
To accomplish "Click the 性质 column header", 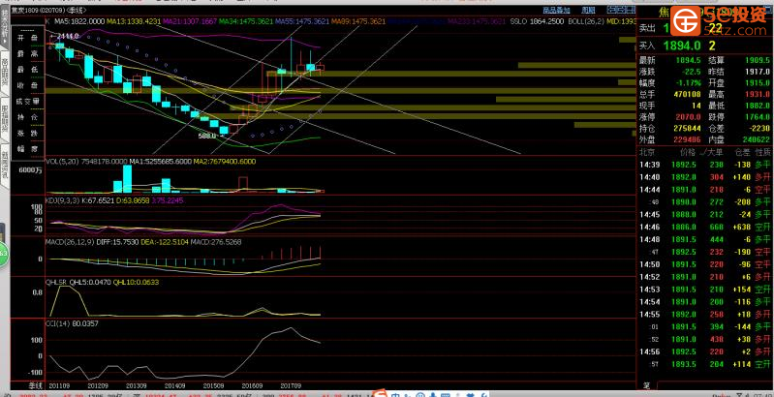I will pyautogui.click(x=762, y=152).
